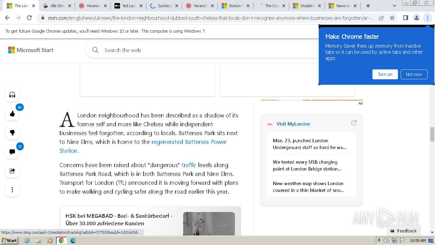Click the Search the web field
The image size is (435, 245).
204,50
